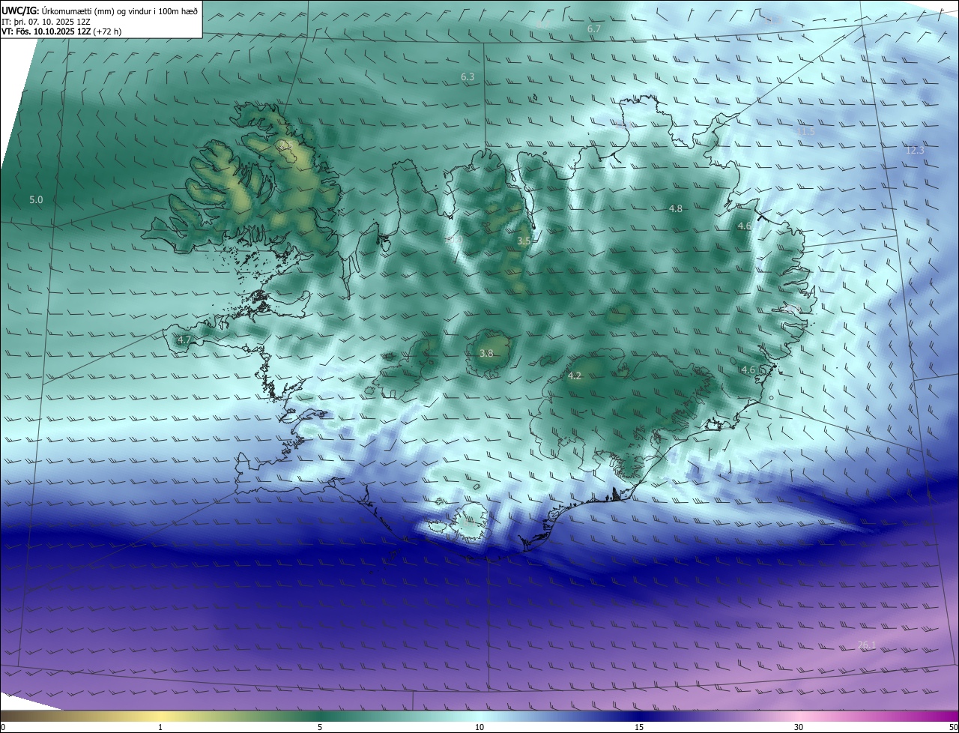
Task: Click the map value label "11.5"
Action: pyautogui.click(x=805, y=131)
